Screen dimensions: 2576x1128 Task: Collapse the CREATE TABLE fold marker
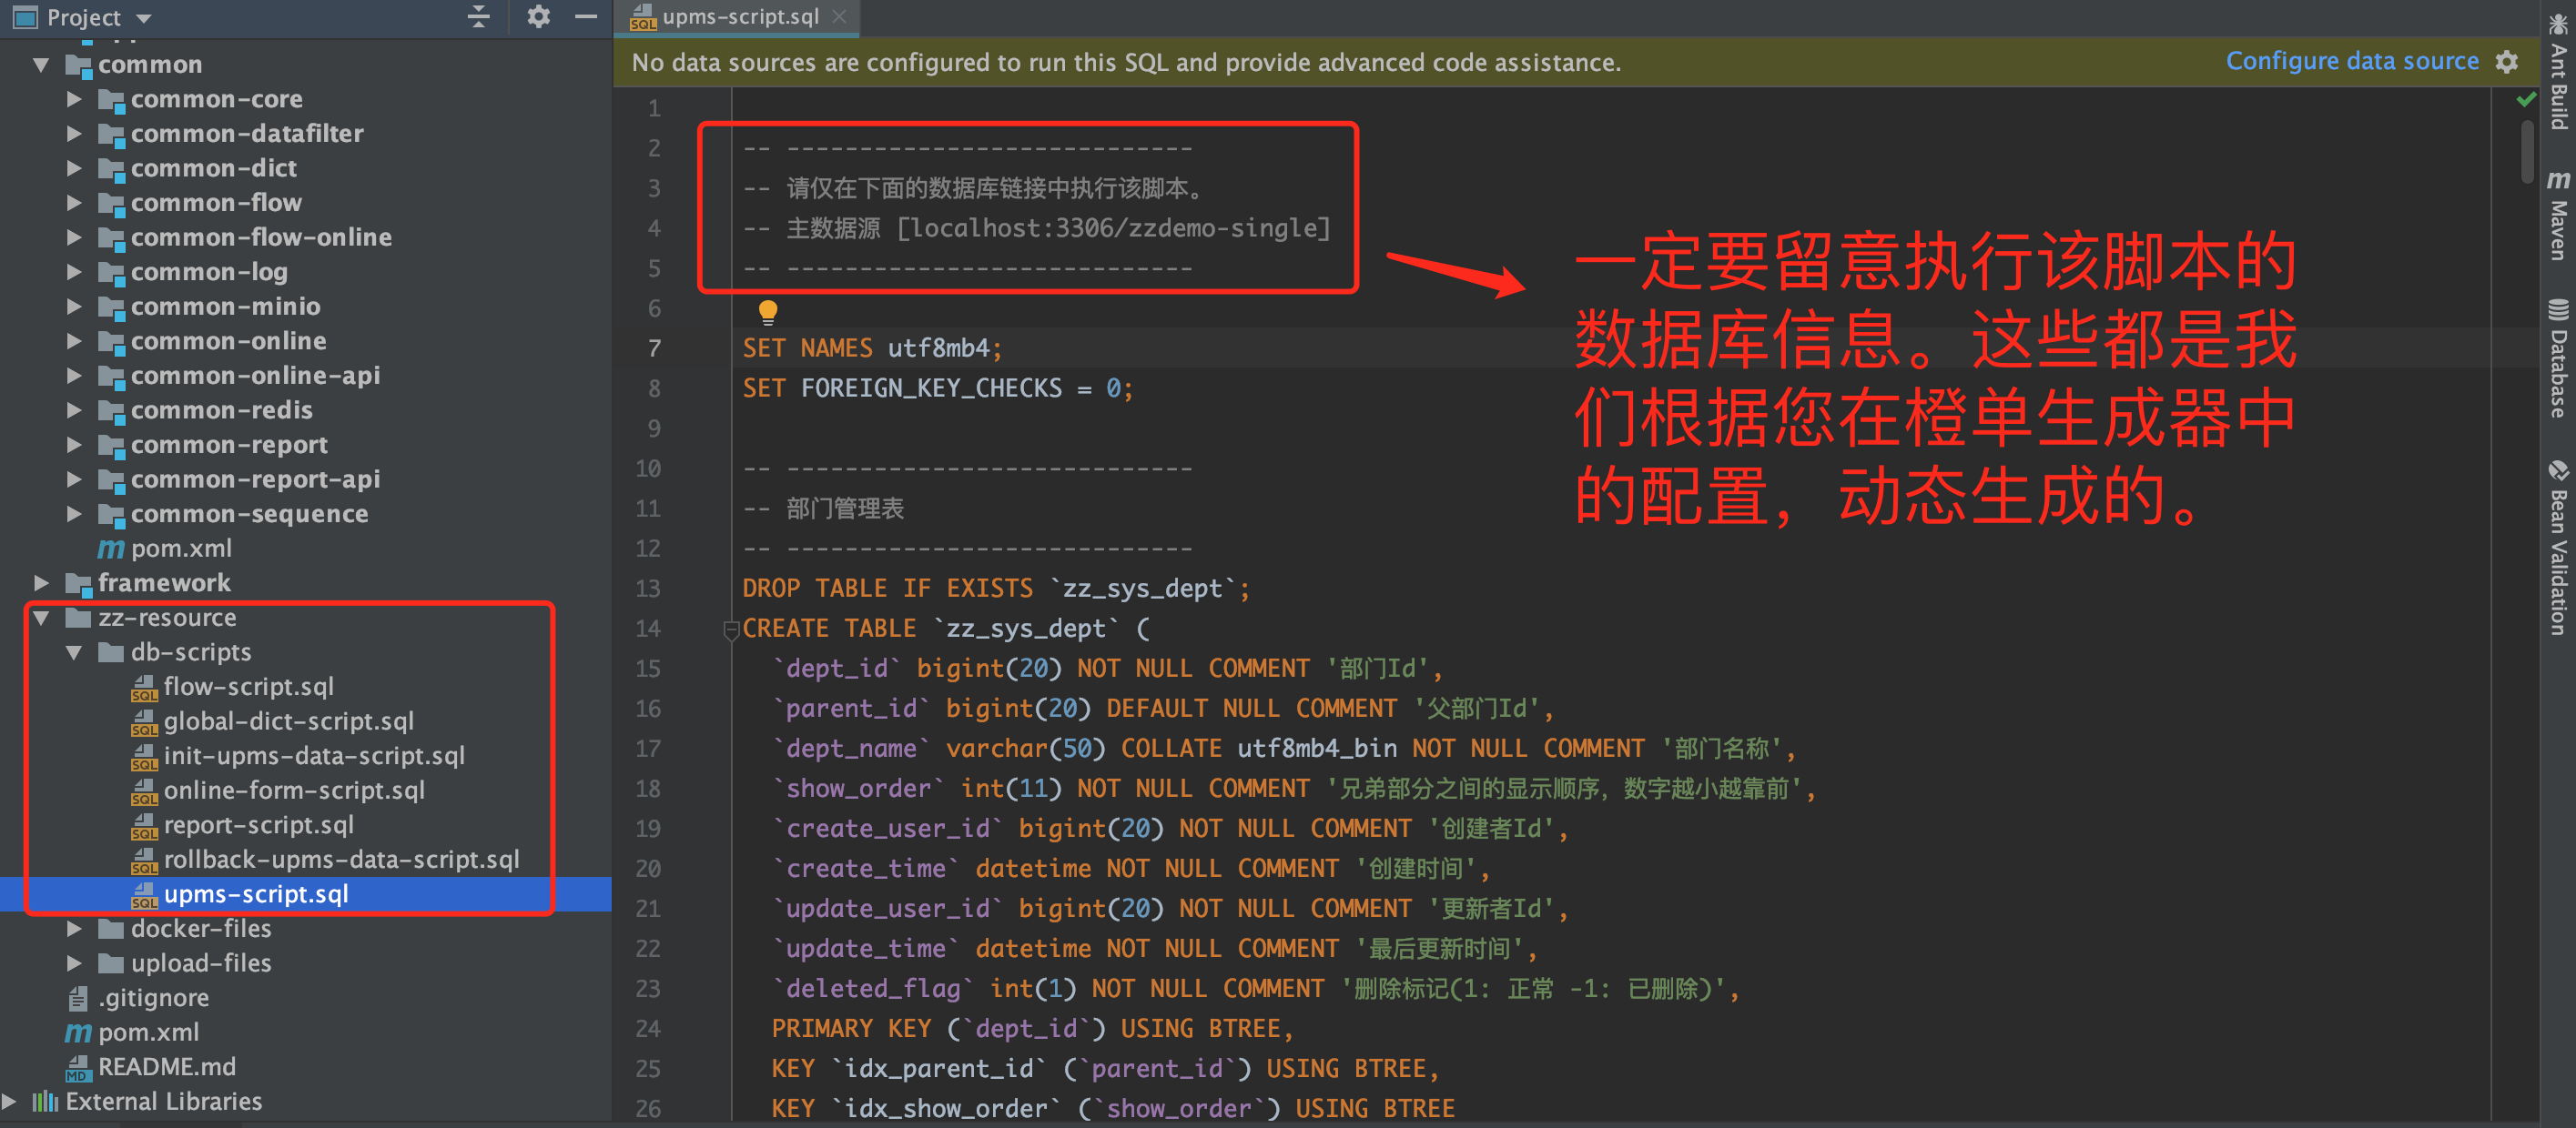730,629
